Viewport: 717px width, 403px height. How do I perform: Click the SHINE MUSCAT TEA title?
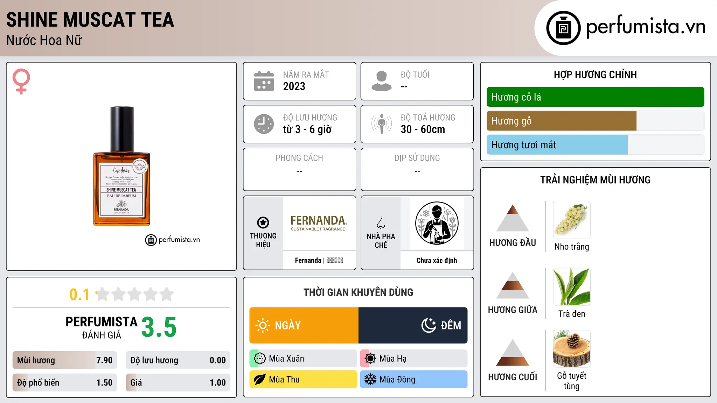point(90,20)
